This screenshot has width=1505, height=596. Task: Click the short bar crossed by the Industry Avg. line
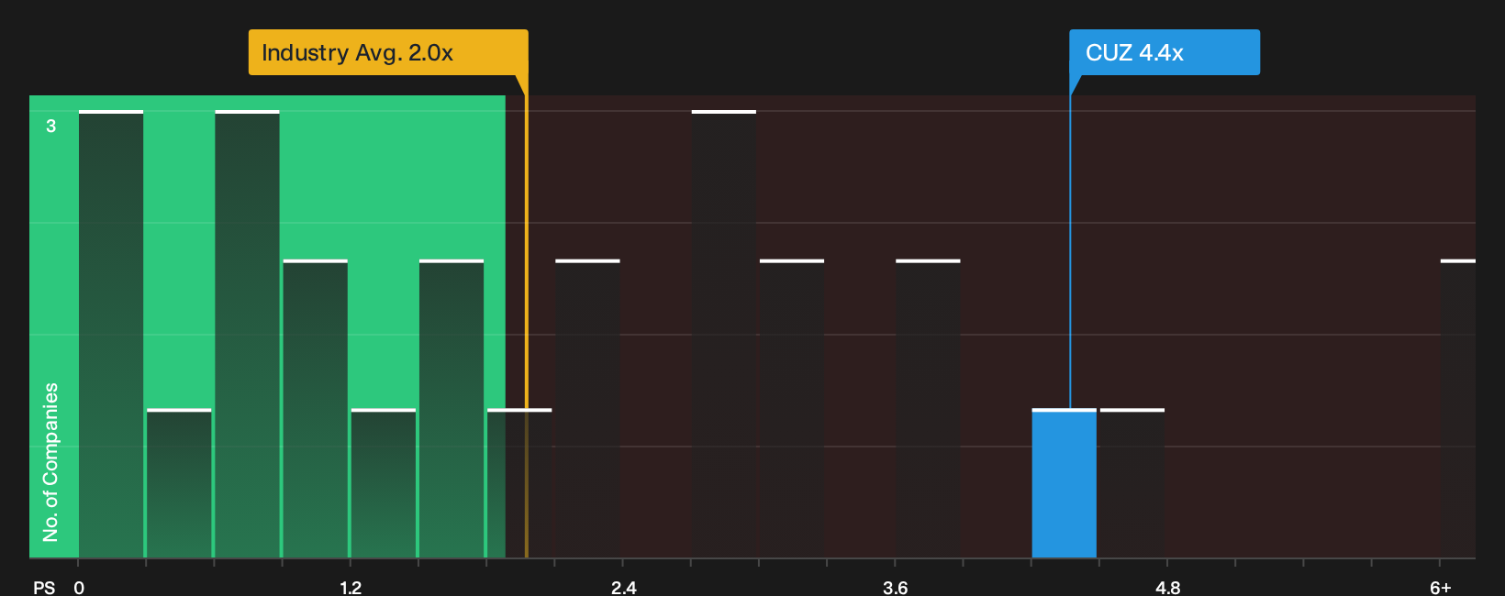point(519,483)
